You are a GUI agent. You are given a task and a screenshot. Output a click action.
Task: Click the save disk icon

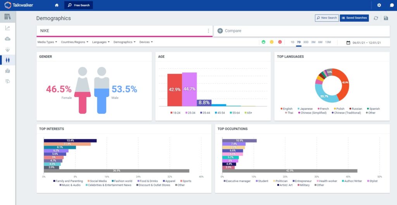pos(386,18)
